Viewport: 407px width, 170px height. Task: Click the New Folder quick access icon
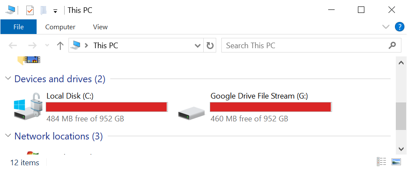(x=43, y=10)
